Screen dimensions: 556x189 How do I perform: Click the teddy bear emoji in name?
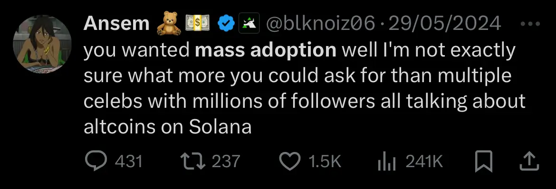[x=169, y=24]
